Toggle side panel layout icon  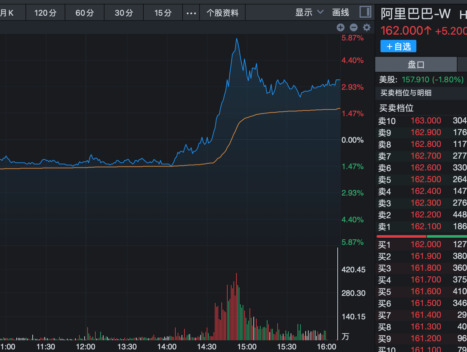click(x=365, y=12)
